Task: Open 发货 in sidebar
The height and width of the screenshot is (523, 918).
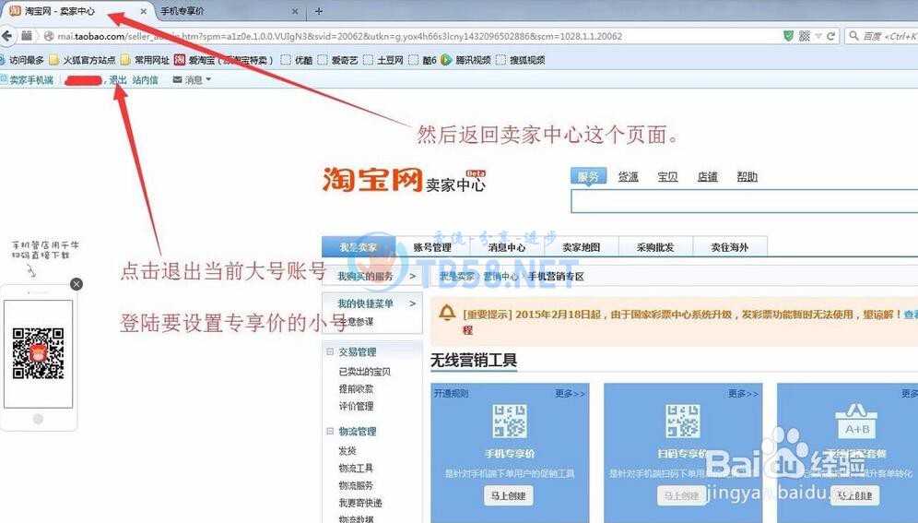Action: point(347,450)
